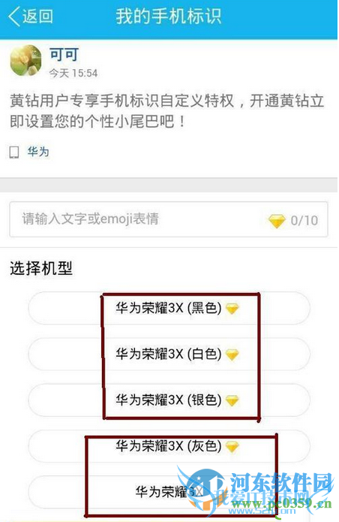Image resolution: width=339 pixels, height=522 pixels.
Task: Select 华为荣耀3X (白色) model option
Action: click(x=169, y=355)
